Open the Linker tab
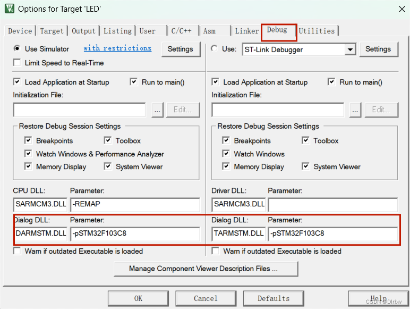410x309 pixels. point(246,31)
